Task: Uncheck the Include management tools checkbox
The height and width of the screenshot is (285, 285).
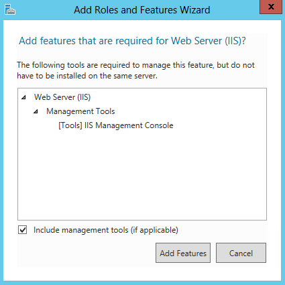Action: [x=23, y=230]
